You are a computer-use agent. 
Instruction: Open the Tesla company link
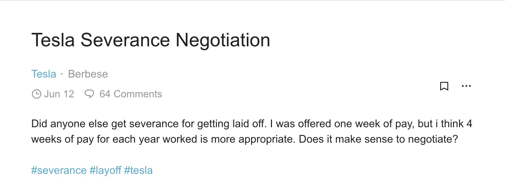pyautogui.click(x=44, y=74)
